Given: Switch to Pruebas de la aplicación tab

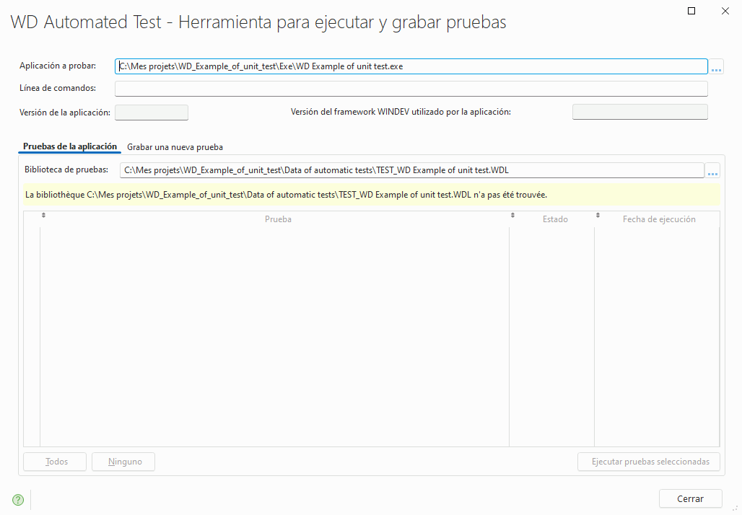Looking at the screenshot, I should (70, 146).
